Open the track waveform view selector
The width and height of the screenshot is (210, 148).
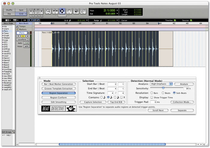tap(23, 40)
